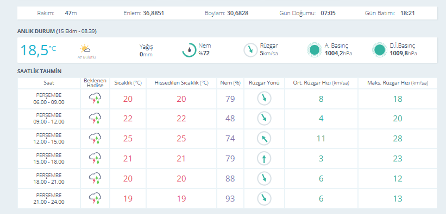The height and width of the screenshot is (214, 446).
Task: Click the thunderstorm icon for 18.00 - 21.00
Action: [95, 179]
